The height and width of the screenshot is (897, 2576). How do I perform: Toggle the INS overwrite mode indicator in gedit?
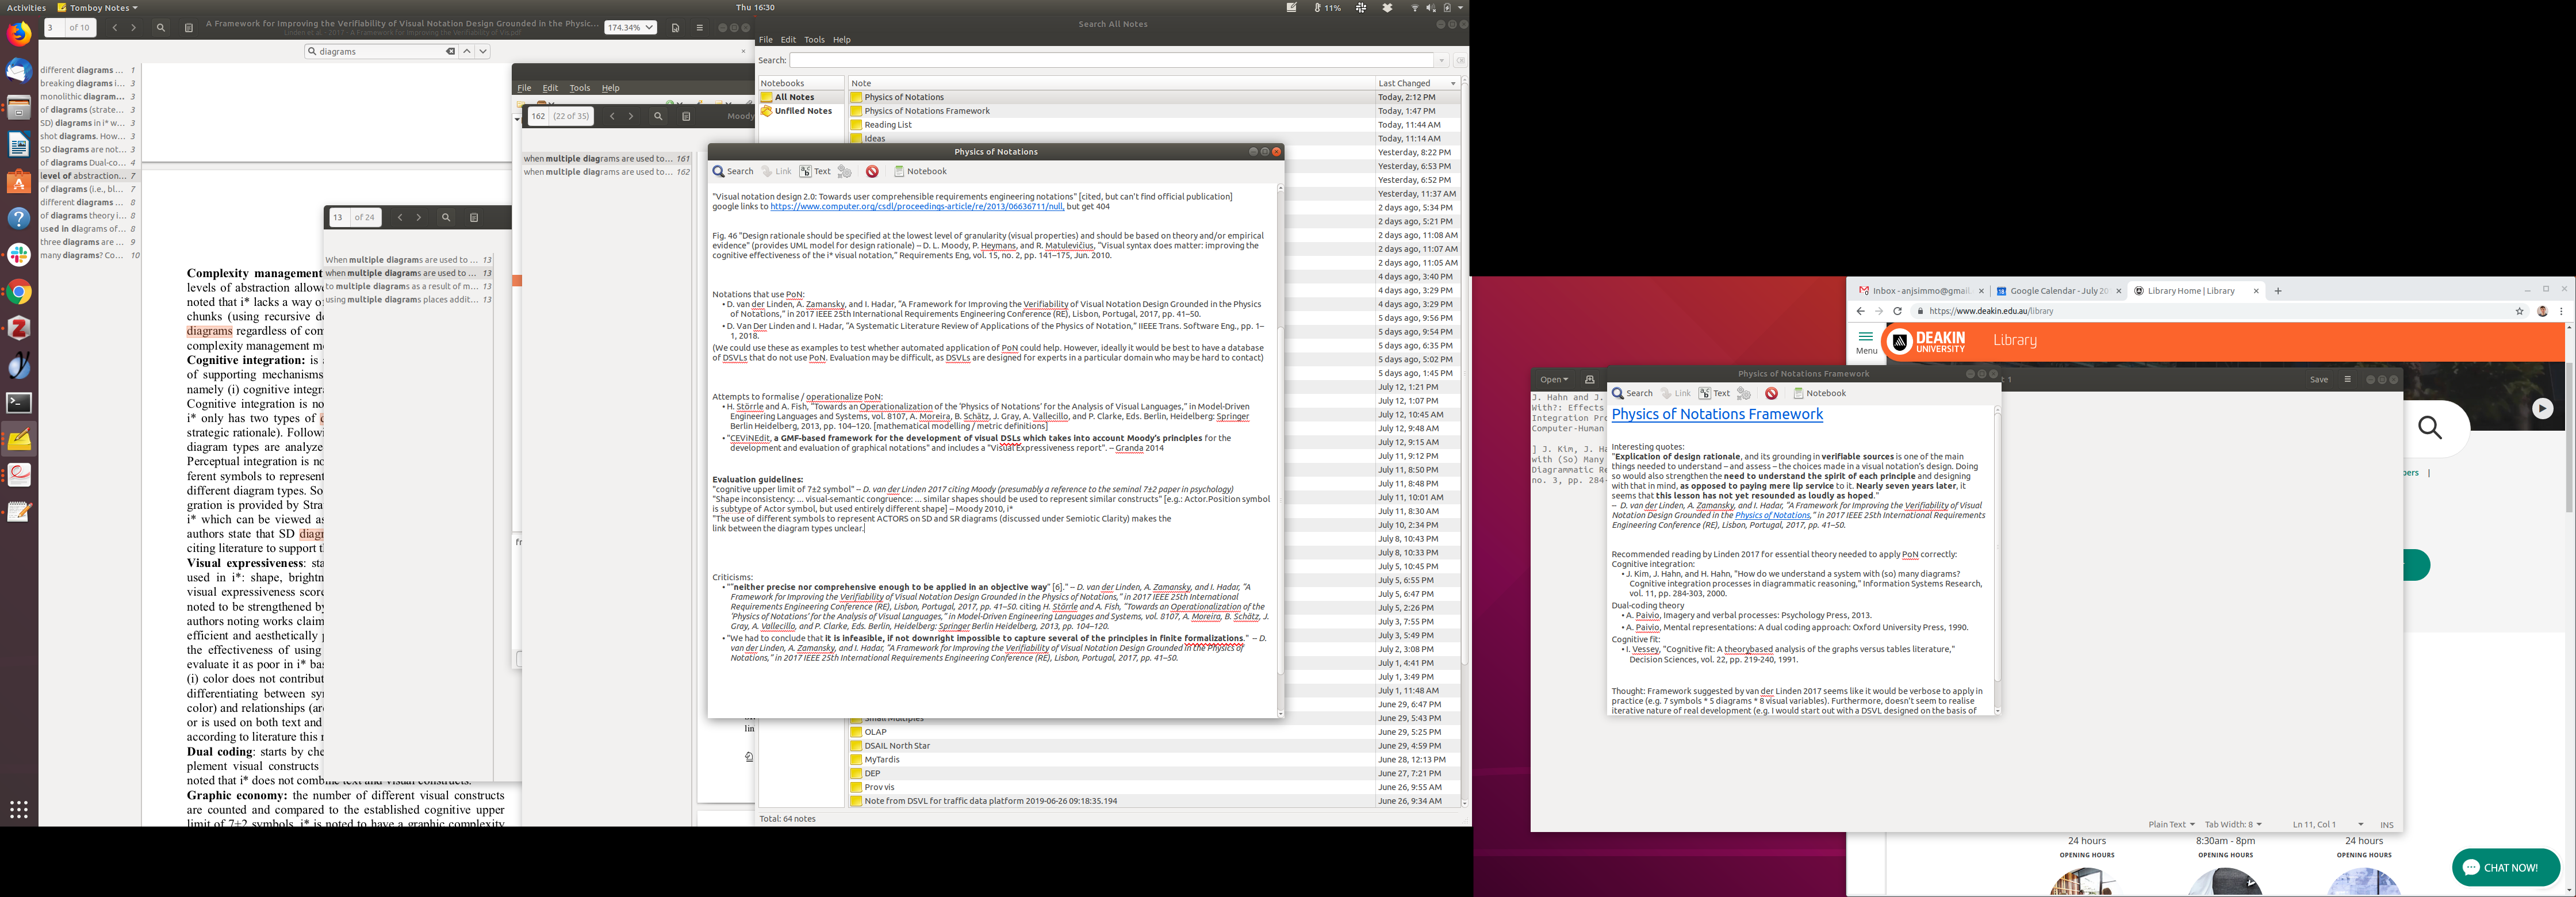click(2386, 825)
